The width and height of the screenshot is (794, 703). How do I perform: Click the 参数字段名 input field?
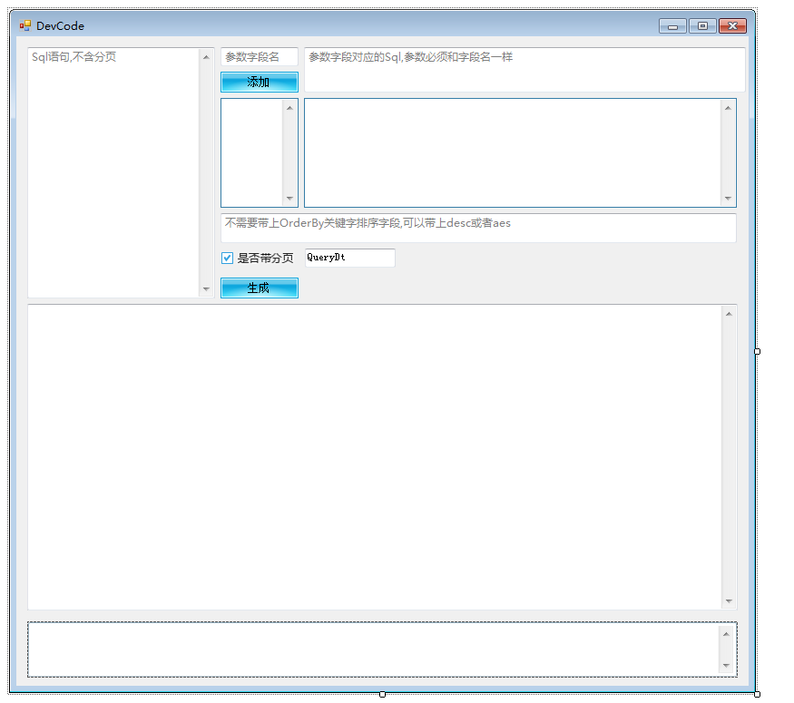260,56
